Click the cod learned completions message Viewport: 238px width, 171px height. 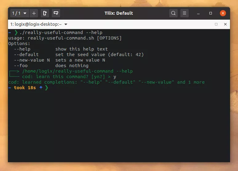pos(106,82)
